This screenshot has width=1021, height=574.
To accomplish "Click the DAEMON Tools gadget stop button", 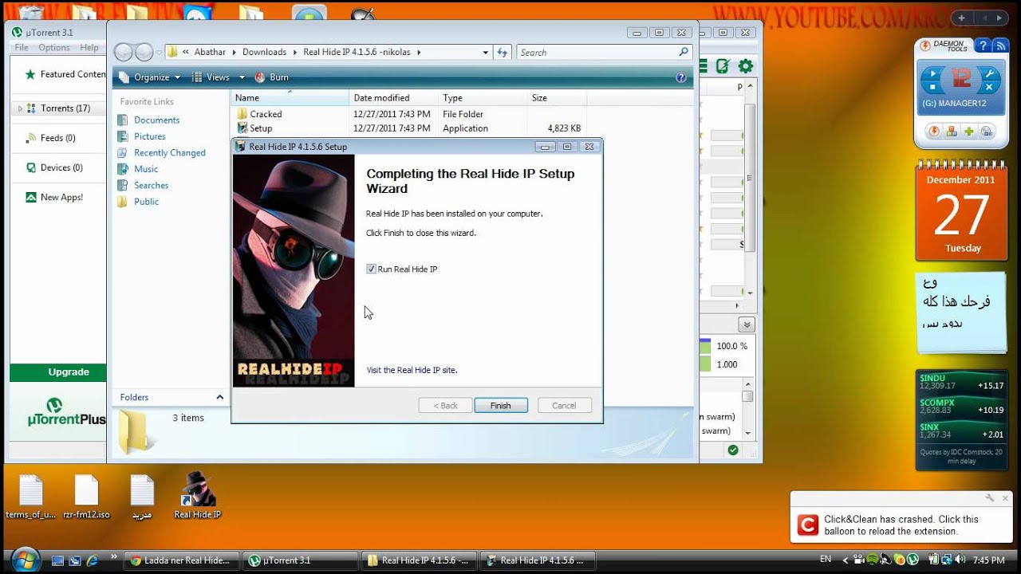I will coord(932,87).
